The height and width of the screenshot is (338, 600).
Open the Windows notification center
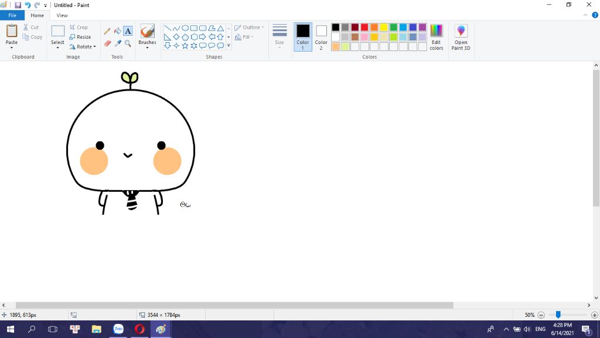[587, 329]
